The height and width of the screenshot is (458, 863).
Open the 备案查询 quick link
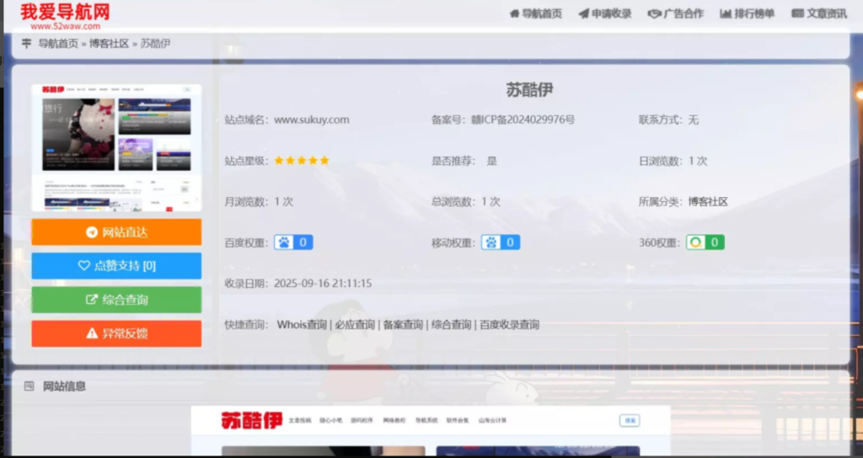coord(403,324)
